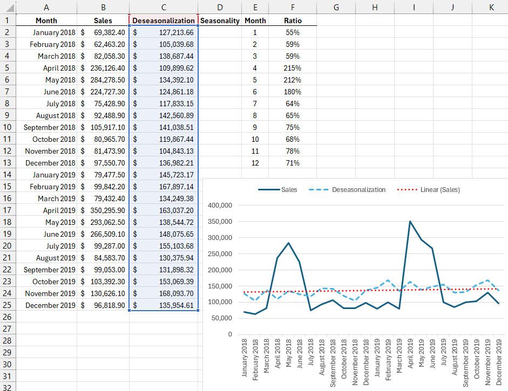Select the April 2019 month cell

coord(46,210)
